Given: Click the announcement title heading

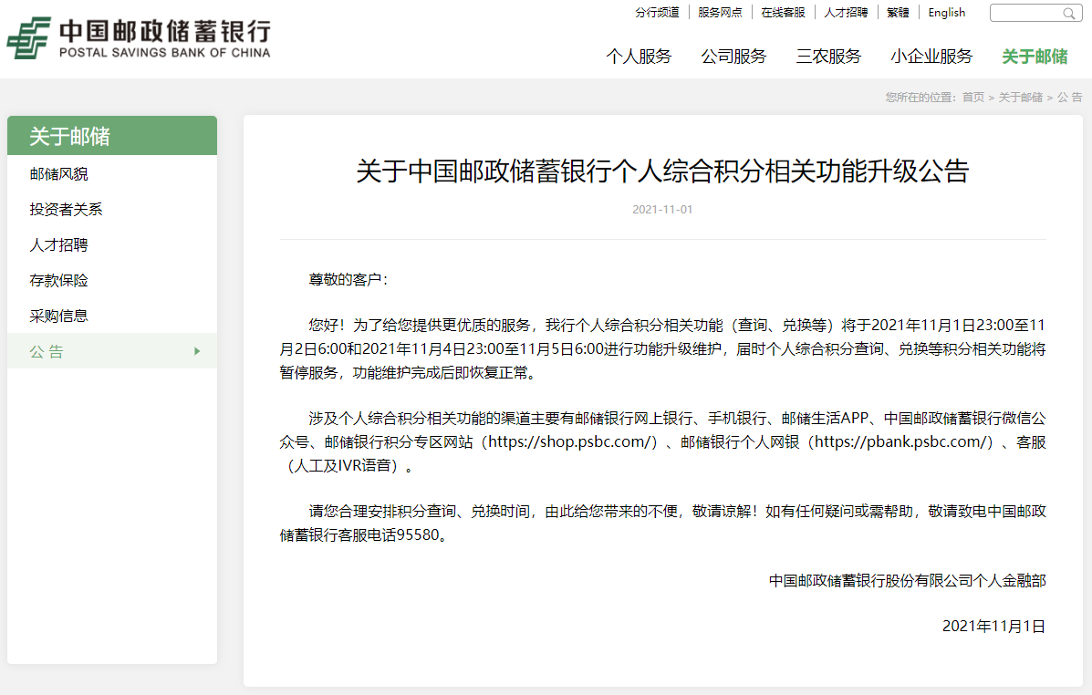Looking at the screenshot, I should 662,171.
